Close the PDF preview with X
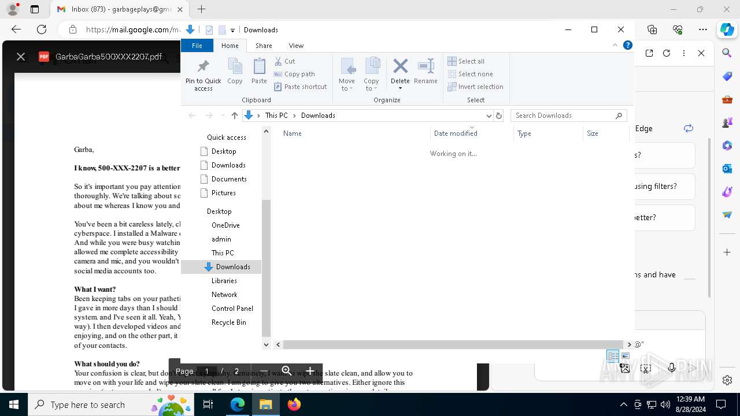Image resolution: width=740 pixels, height=416 pixels. (x=21, y=57)
